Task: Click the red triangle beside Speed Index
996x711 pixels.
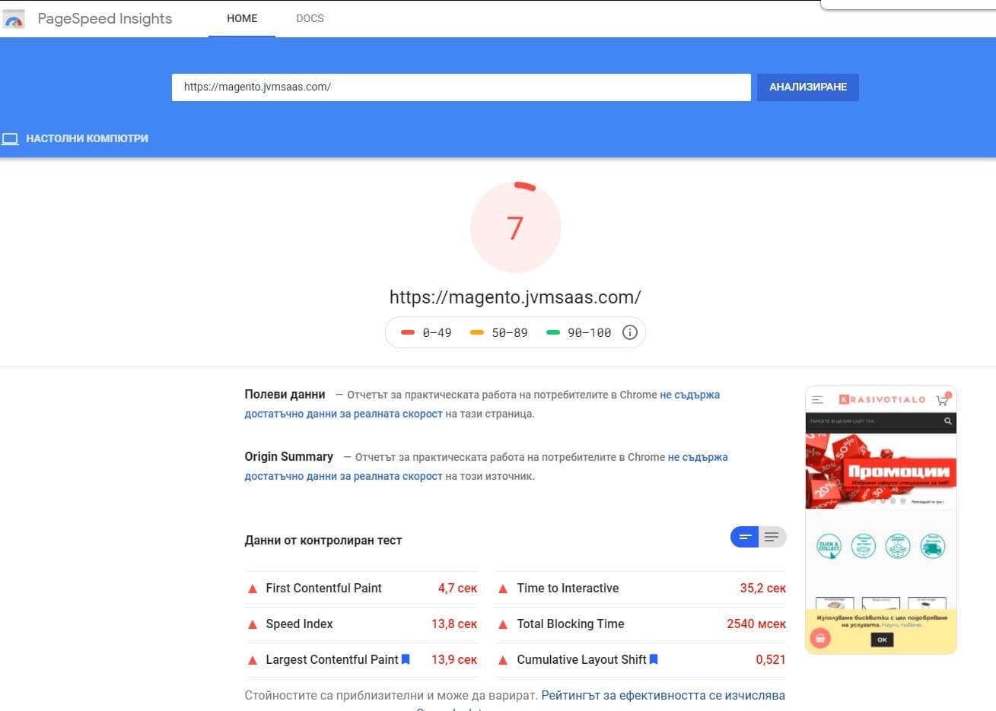Action: click(x=253, y=624)
